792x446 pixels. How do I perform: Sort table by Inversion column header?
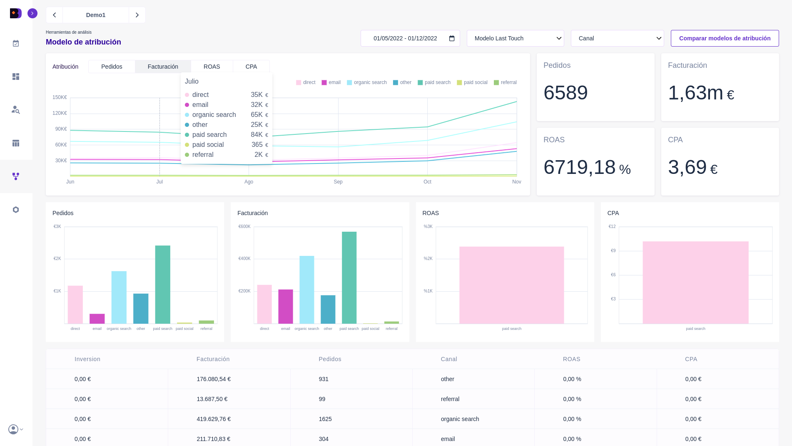point(87,359)
